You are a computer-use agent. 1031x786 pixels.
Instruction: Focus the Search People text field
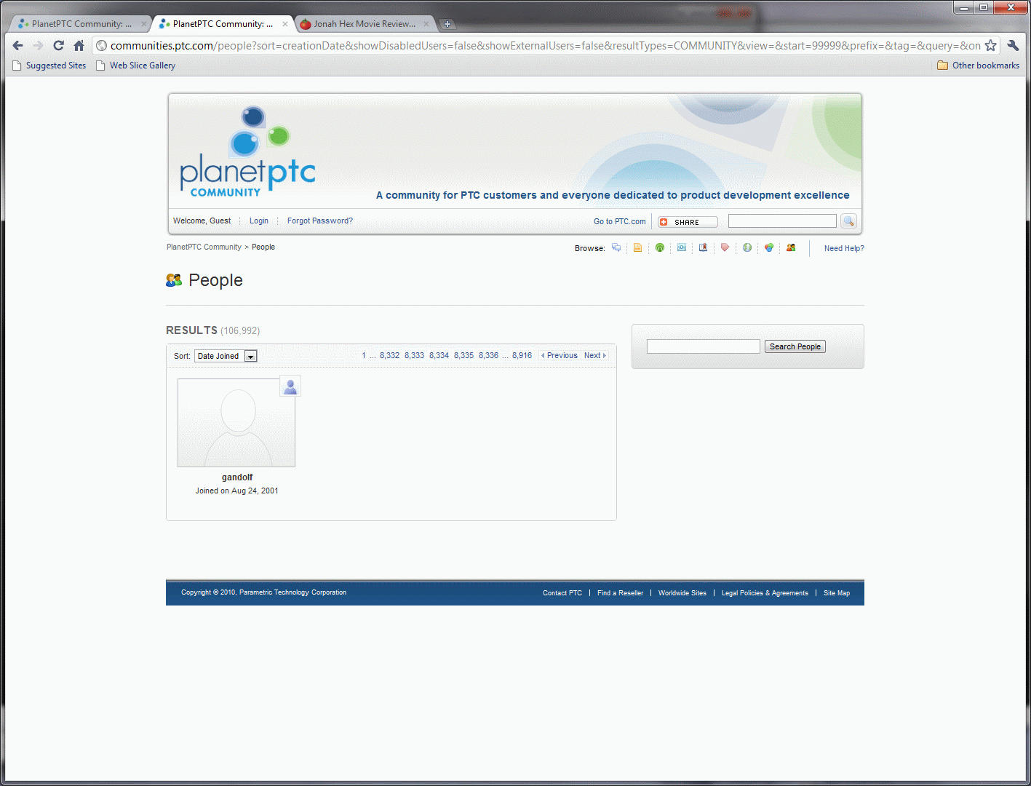click(x=704, y=346)
